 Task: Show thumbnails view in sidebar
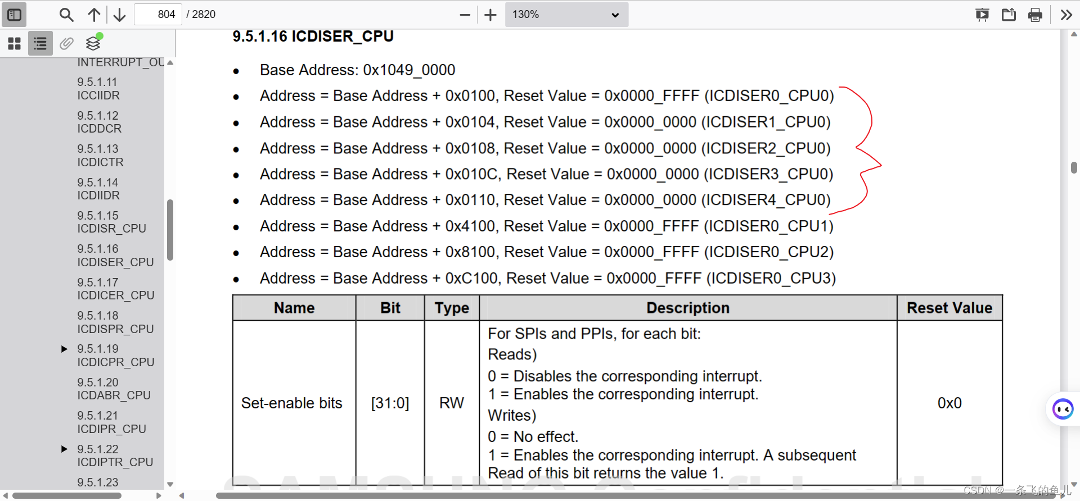point(15,43)
